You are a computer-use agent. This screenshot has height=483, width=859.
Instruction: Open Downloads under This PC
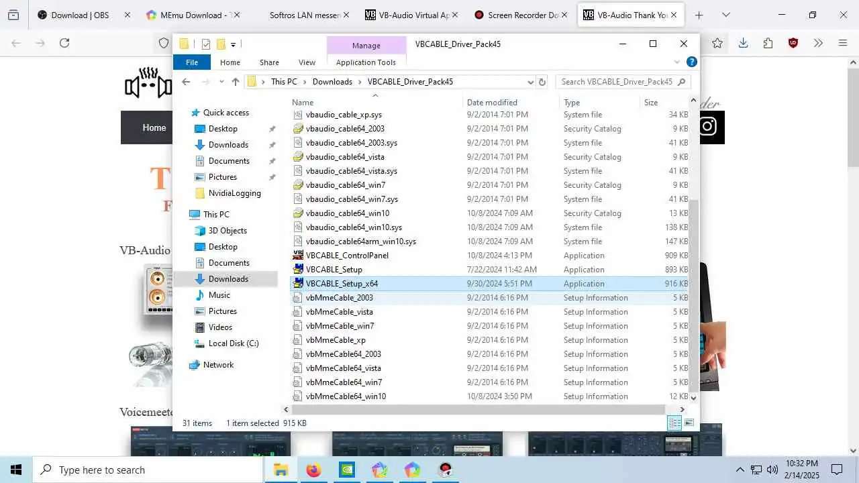pyautogui.click(x=228, y=279)
